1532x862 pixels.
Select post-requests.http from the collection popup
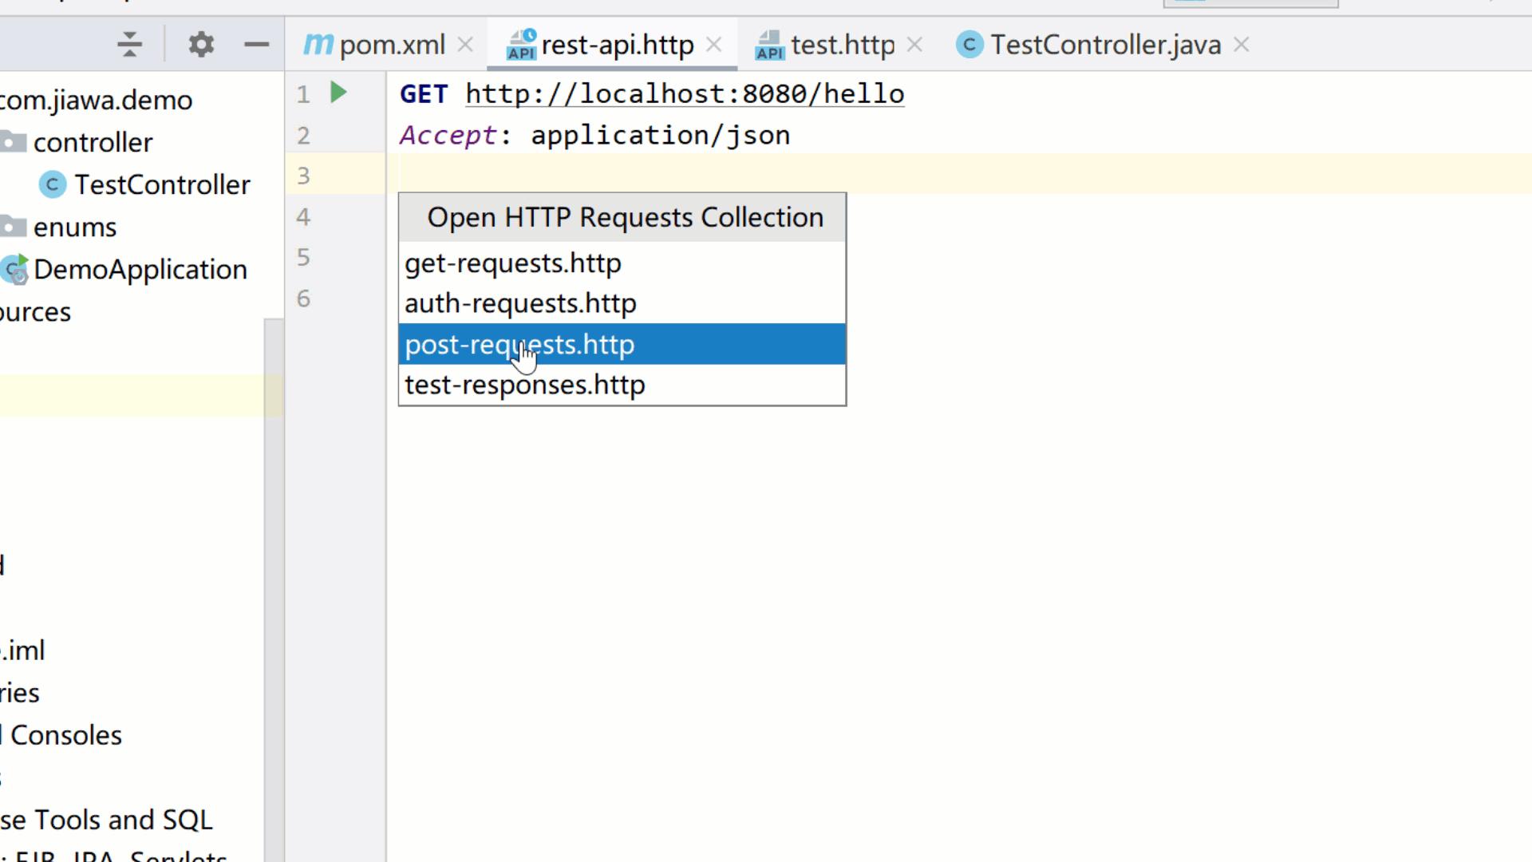pyautogui.click(x=519, y=344)
